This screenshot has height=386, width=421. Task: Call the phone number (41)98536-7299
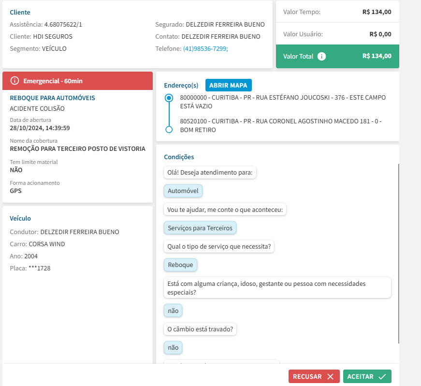pos(205,48)
